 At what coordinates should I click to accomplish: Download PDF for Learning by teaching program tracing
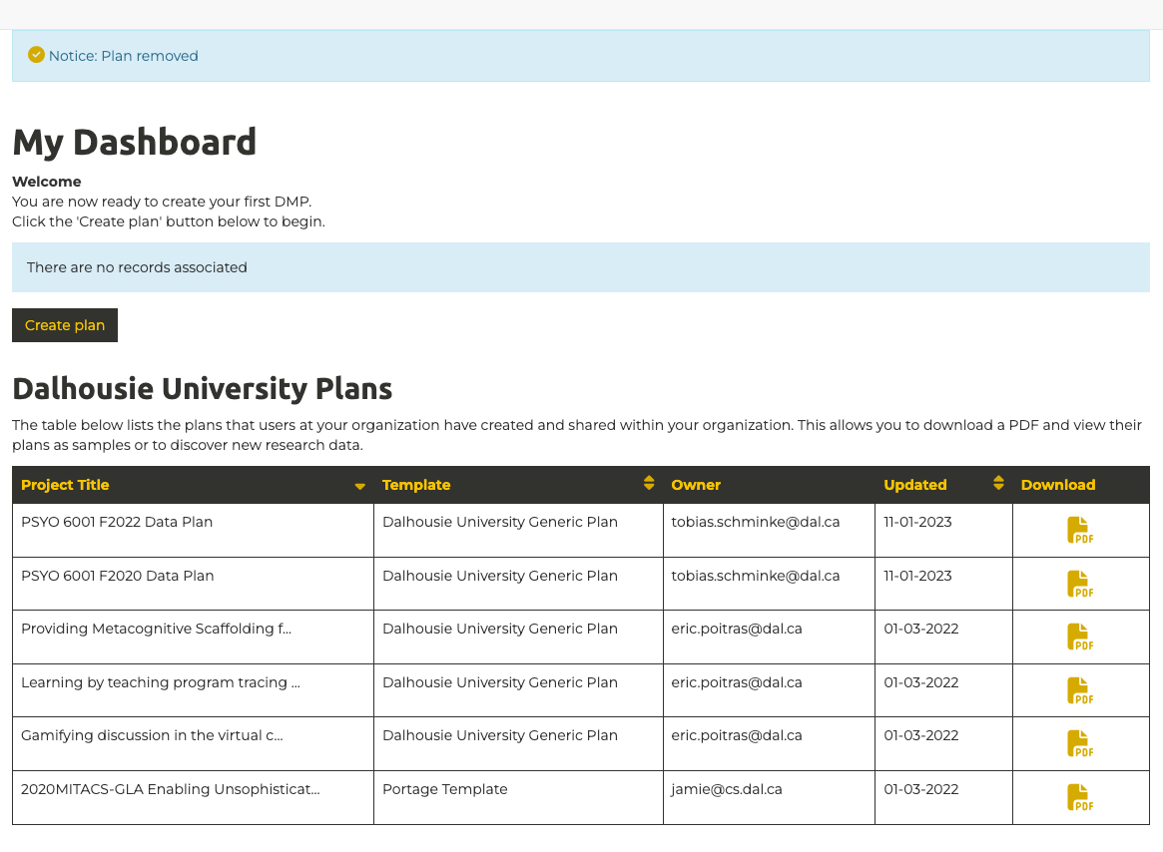(x=1079, y=691)
